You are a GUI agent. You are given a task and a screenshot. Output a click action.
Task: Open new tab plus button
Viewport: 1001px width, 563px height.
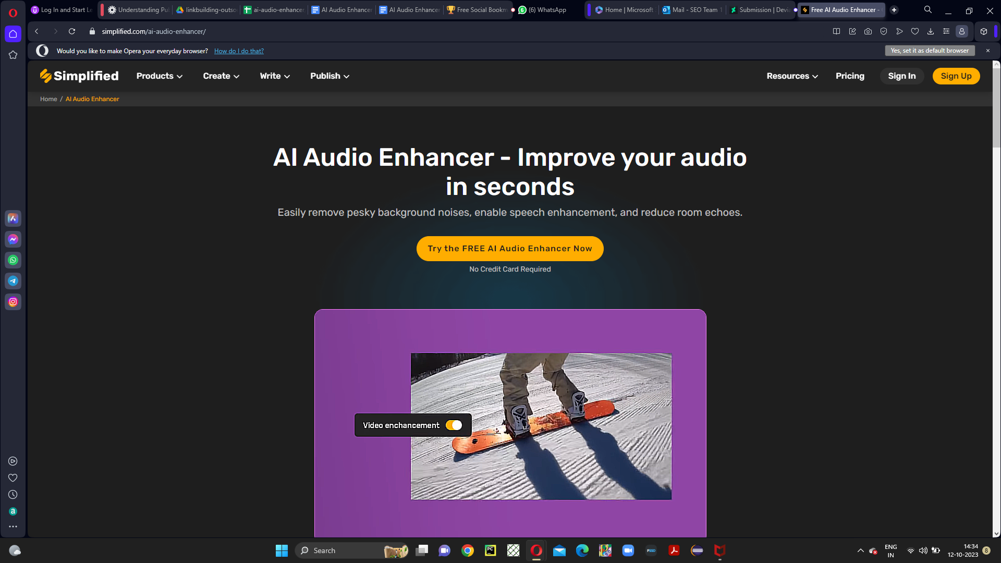894,9
